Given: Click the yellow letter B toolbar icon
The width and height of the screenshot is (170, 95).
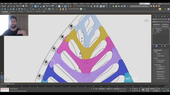Looking at the screenshot, I should click(x=63, y=9).
